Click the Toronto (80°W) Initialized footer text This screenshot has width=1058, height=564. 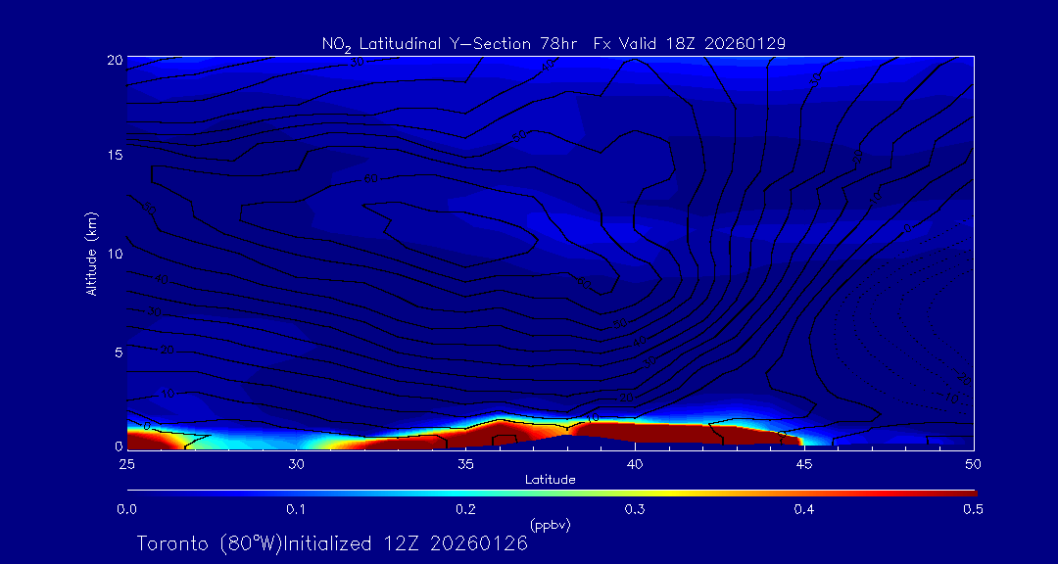point(332,543)
